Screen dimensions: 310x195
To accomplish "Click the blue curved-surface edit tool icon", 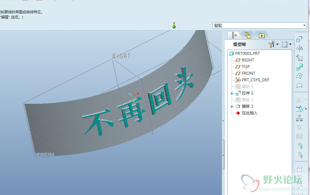I will point(299,109).
